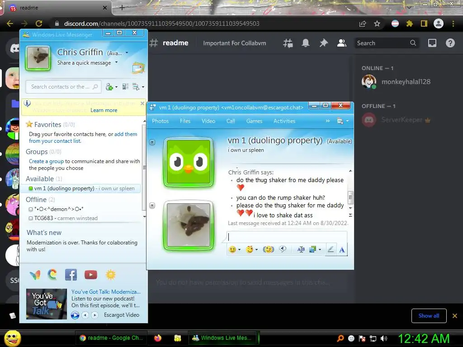Open weather sun icon at Messenger bottom

coord(111,275)
